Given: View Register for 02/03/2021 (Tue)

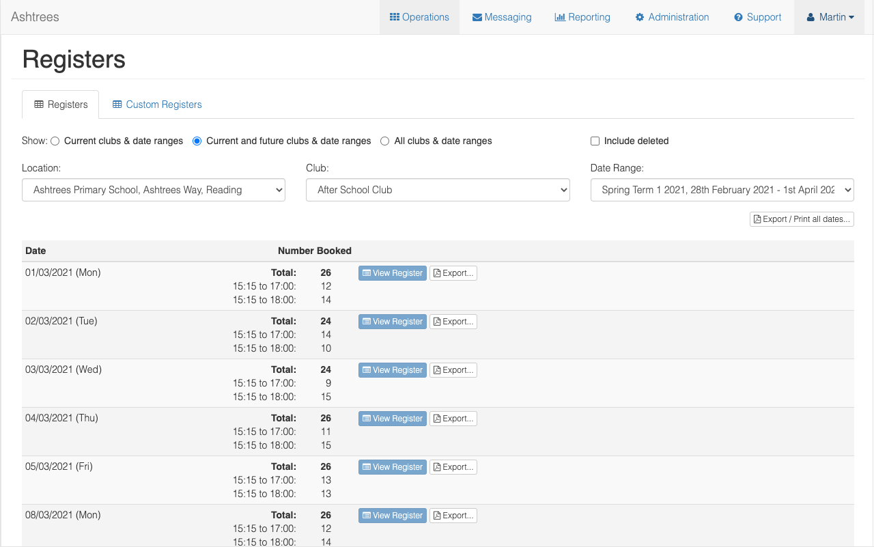Looking at the screenshot, I should (x=393, y=322).
